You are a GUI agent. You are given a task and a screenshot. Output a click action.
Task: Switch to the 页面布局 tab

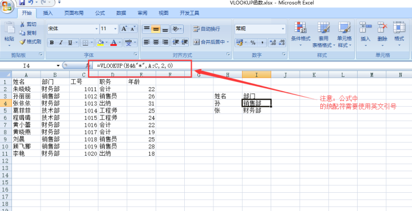74,13
